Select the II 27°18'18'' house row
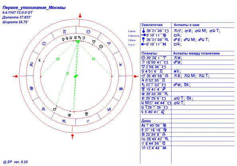The width and height of the screenshot is (237, 166). point(154,130)
